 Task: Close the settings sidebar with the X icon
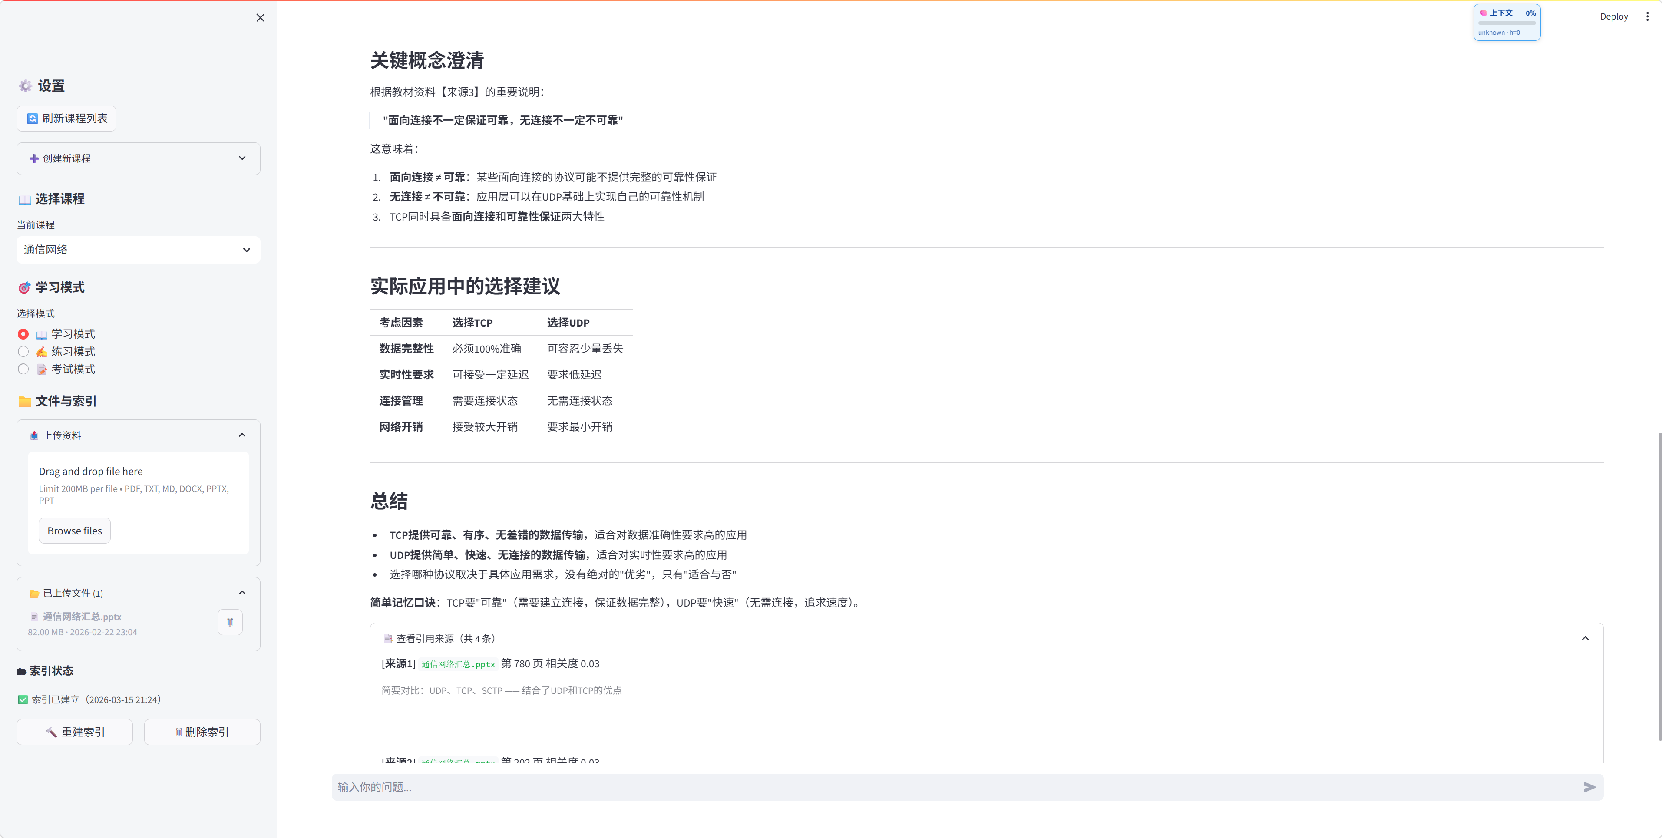pyautogui.click(x=260, y=17)
